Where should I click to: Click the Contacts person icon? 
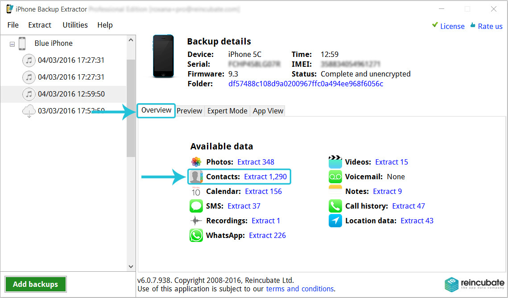coord(196,177)
